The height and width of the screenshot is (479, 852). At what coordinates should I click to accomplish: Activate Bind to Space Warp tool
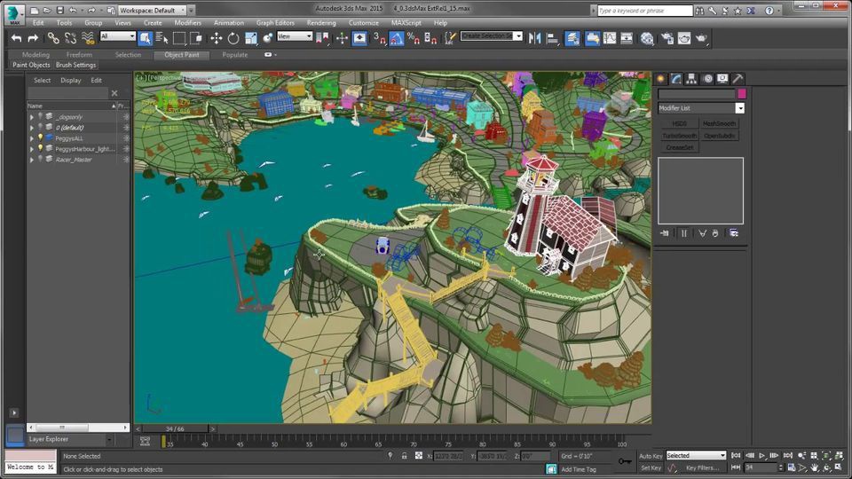pyautogui.click(x=88, y=38)
